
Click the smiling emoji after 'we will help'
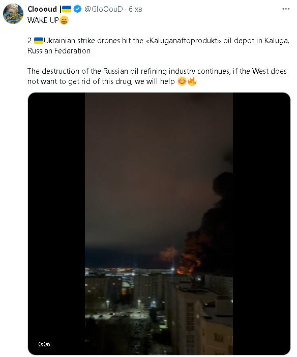click(x=182, y=81)
